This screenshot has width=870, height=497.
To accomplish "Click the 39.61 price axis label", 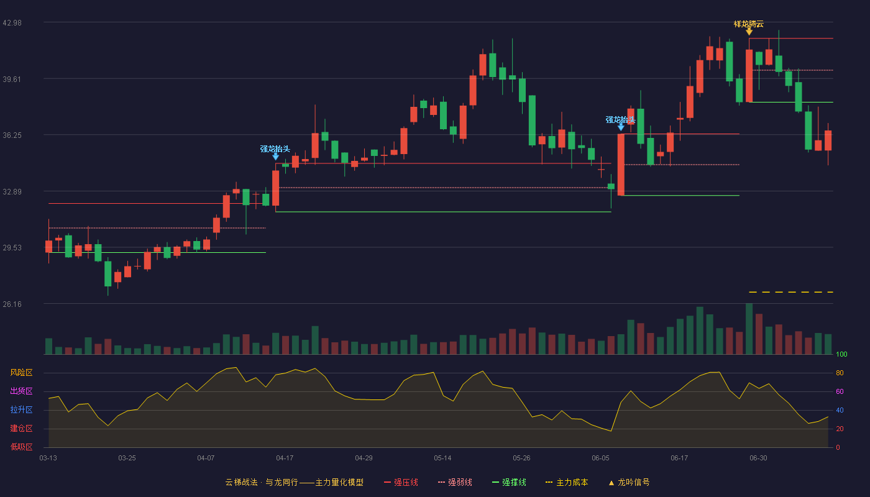I will (x=12, y=79).
